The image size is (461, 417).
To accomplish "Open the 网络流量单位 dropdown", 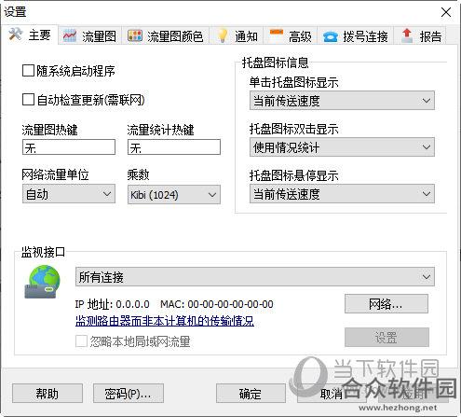I will 69,194.
